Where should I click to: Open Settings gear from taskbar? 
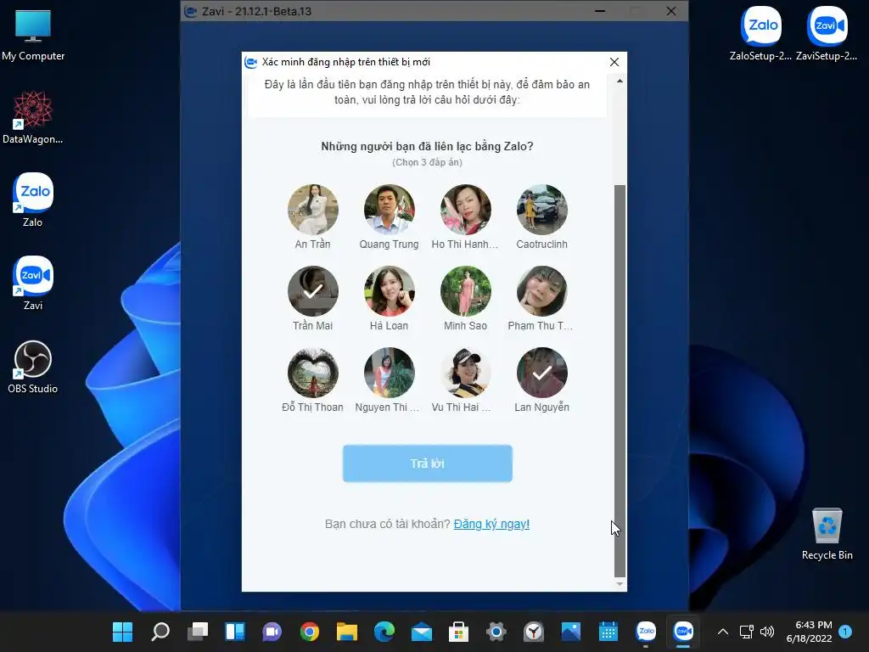tap(496, 632)
